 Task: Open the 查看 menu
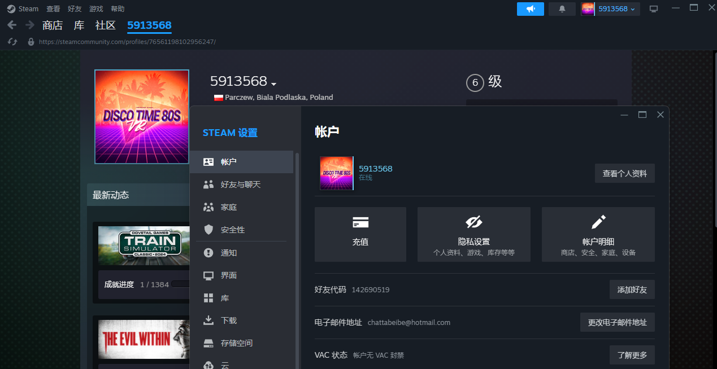tap(53, 9)
